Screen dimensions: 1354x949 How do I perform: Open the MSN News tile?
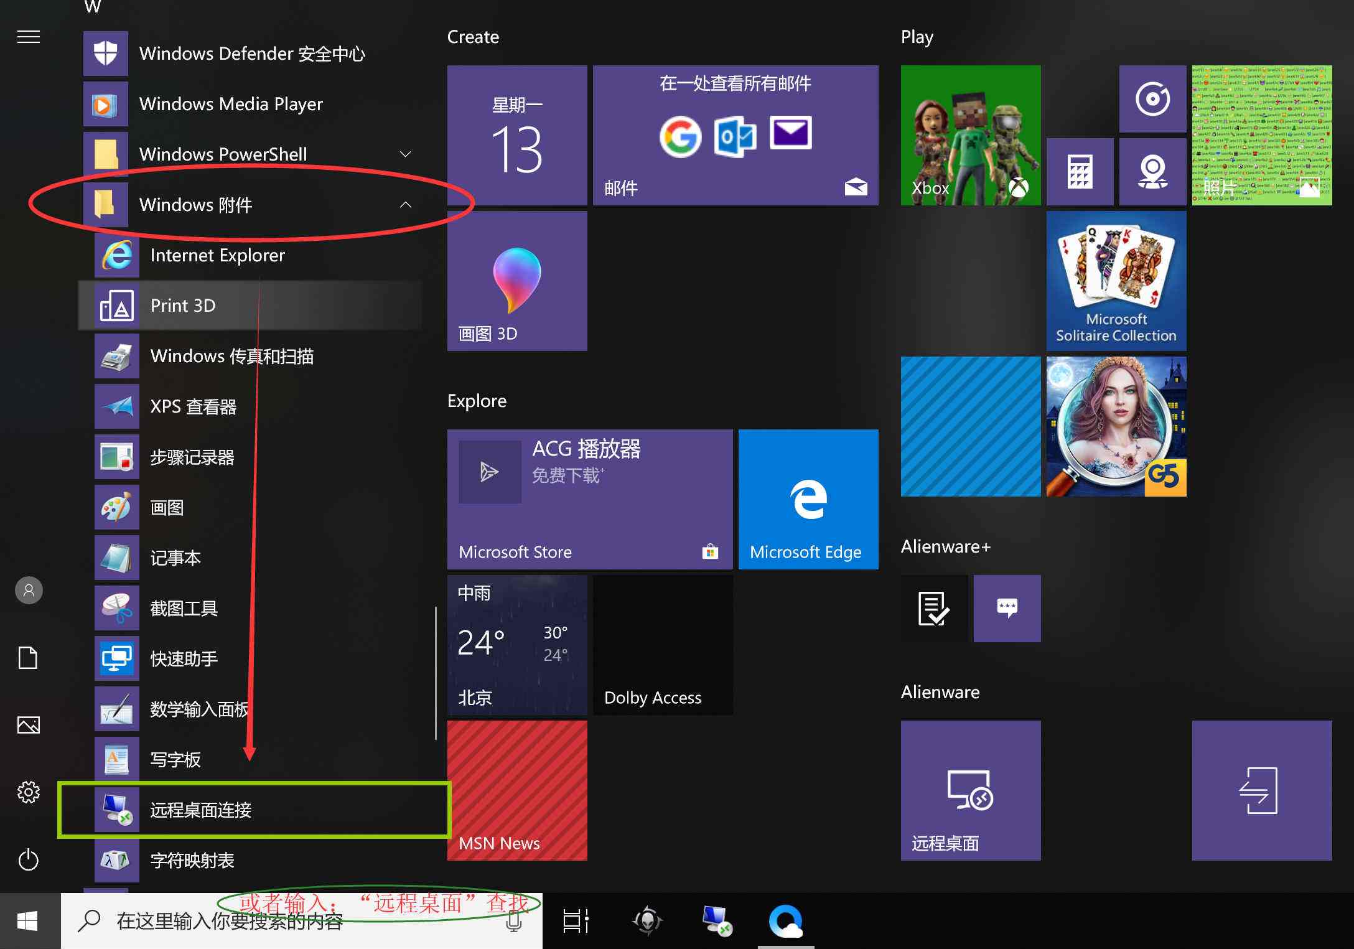[517, 790]
